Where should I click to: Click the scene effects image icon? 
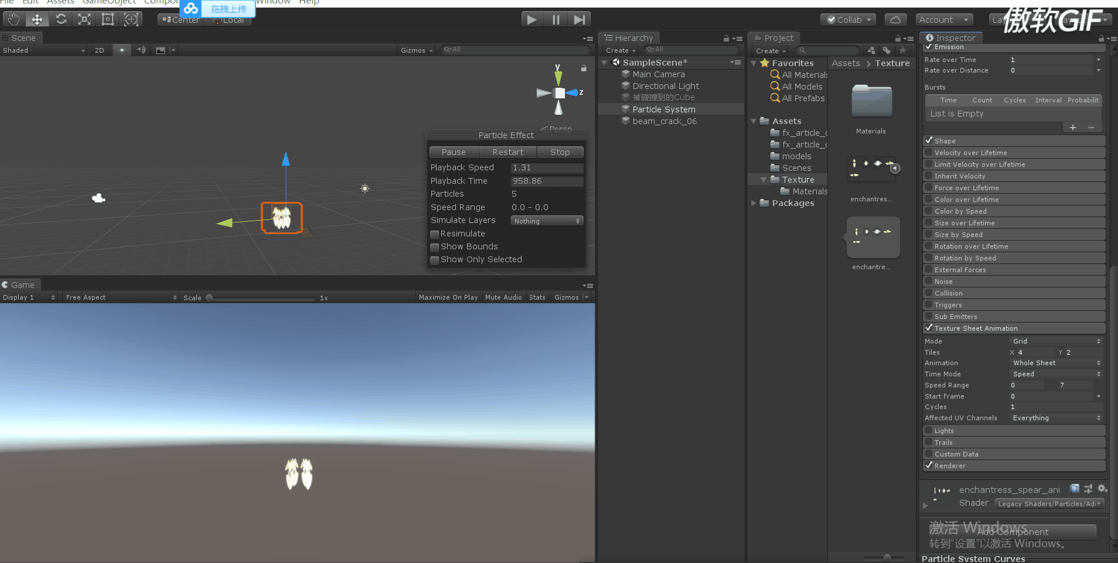point(161,50)
